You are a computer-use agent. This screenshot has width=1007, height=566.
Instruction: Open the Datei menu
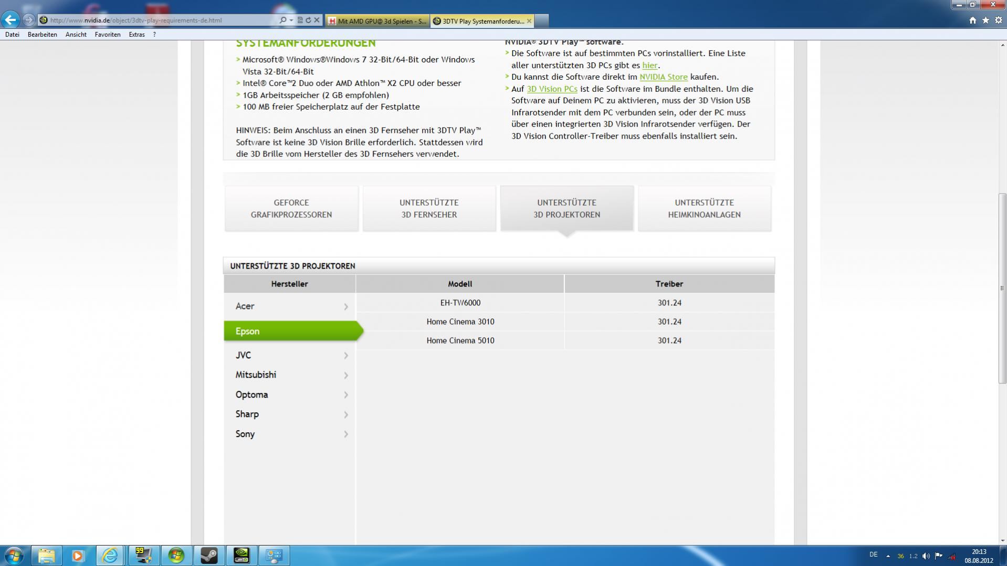coord(12,35)
